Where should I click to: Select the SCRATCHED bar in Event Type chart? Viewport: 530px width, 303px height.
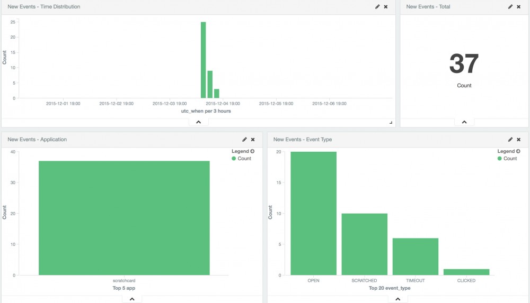(x=364, y=244)
